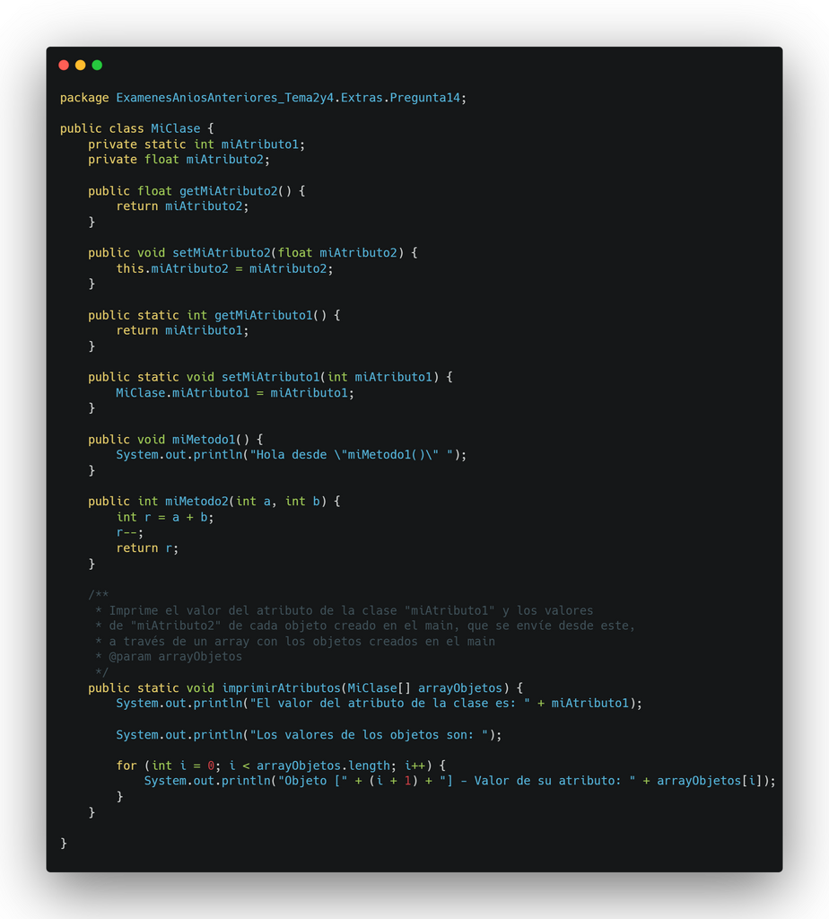Click the miAtributo1 static field declaration
Image resolution: width=829 pixels, height=919 pixels.
pyautogui.click(x=196, y=144)
